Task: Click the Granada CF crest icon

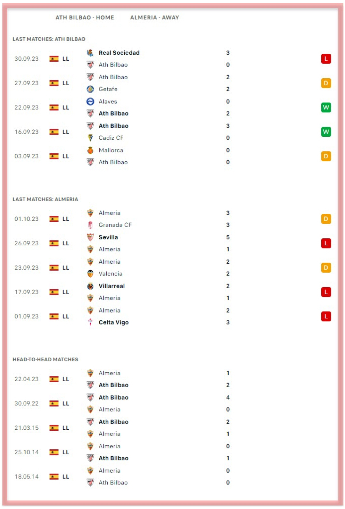Action: pyautogui.click(x=90, y=225)
